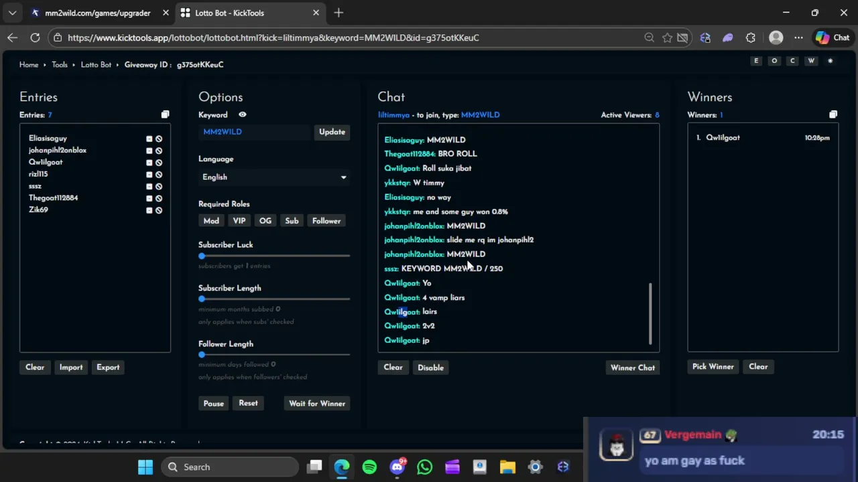Reset the giveaway options

248,404
